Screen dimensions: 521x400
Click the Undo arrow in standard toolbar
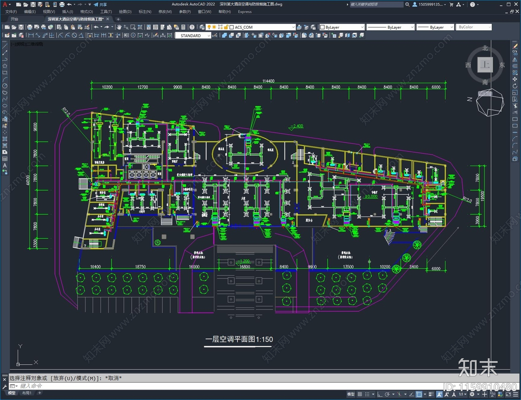coord(96,27)
